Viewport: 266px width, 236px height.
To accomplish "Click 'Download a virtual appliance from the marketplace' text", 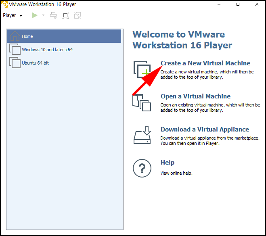I will click(x=210, y=140).
